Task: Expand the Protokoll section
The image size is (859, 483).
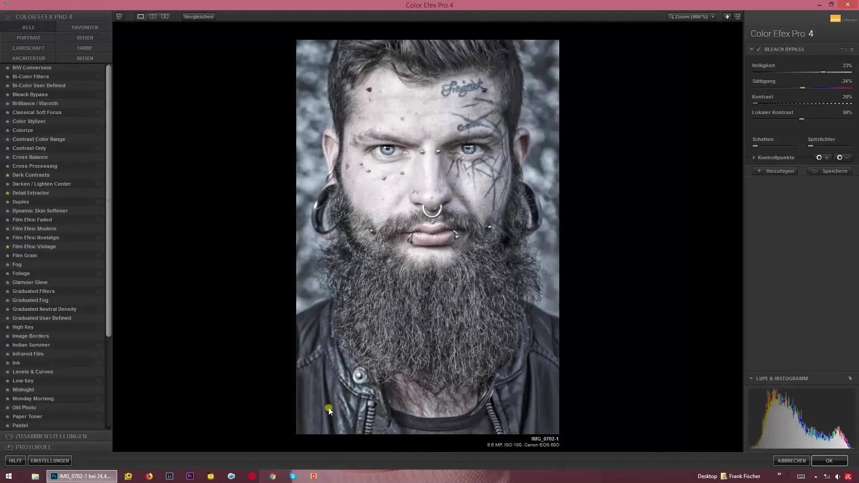Action: pyautogui.click(x=56, y=447)
